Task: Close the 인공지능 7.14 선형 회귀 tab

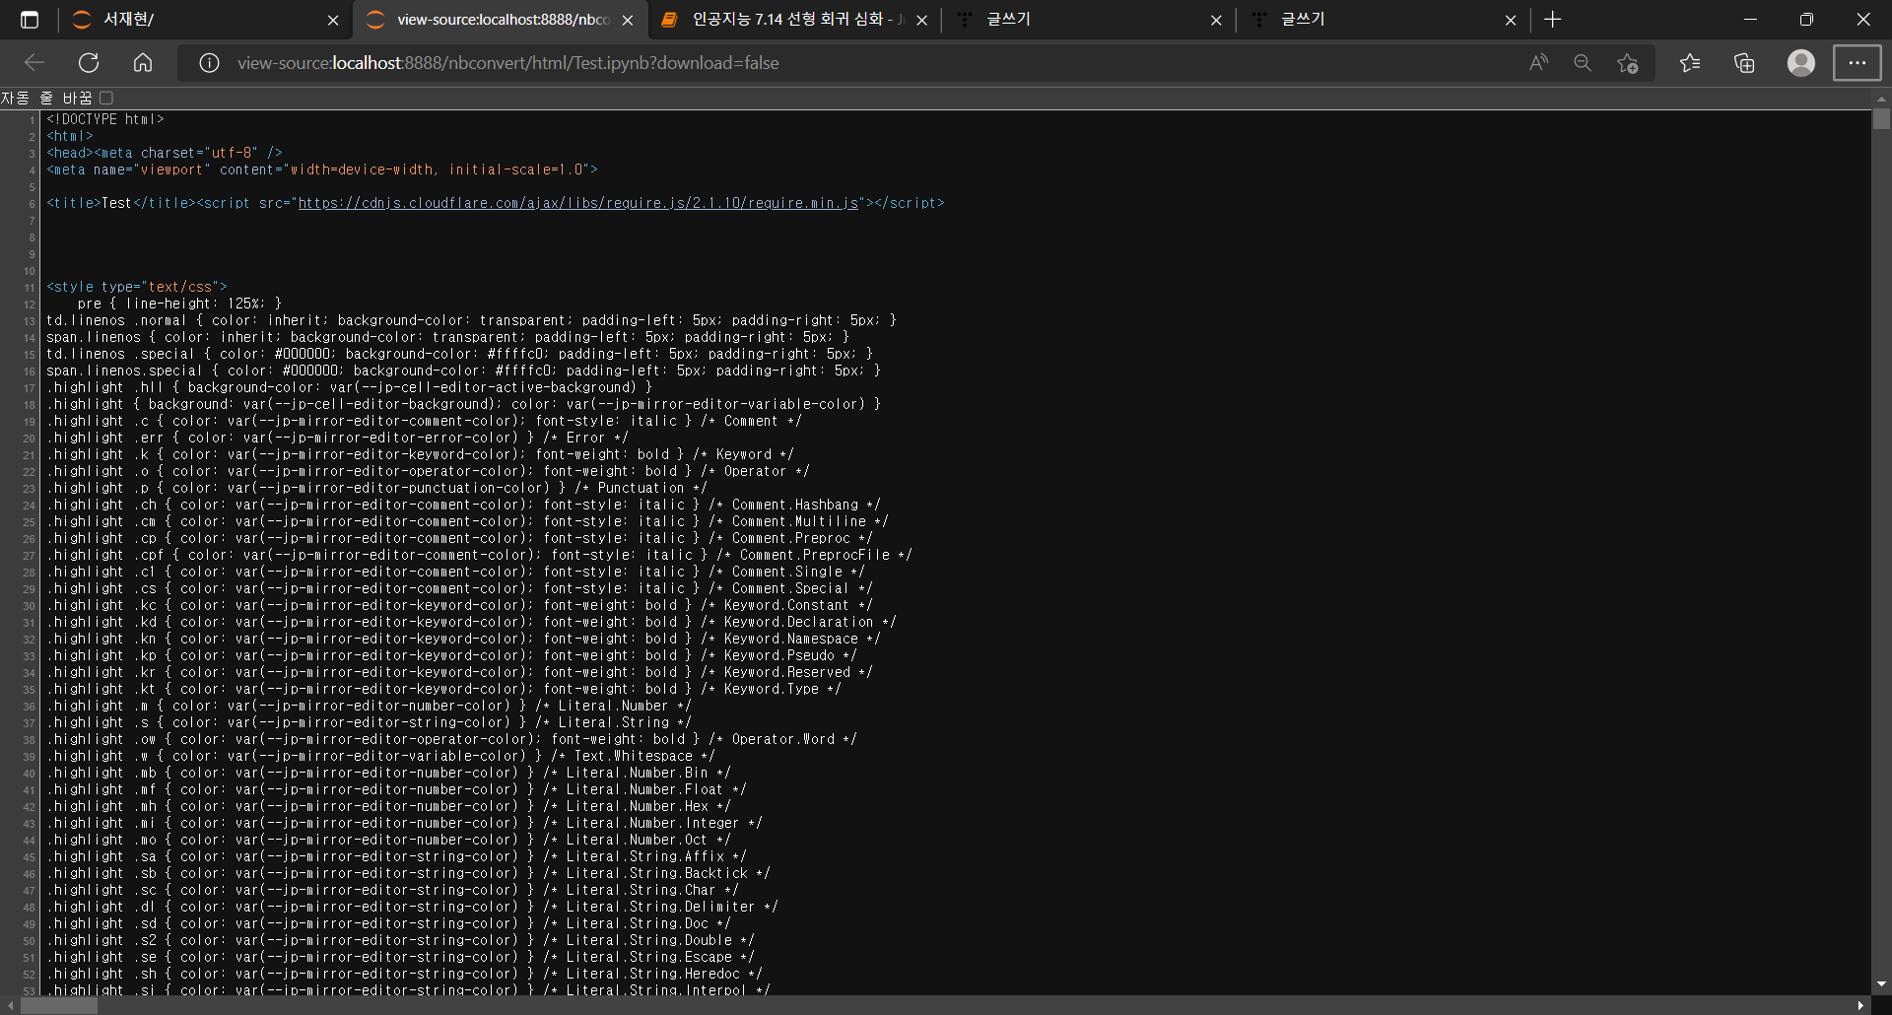Action: pyautogui.click(x=922, y=20)
